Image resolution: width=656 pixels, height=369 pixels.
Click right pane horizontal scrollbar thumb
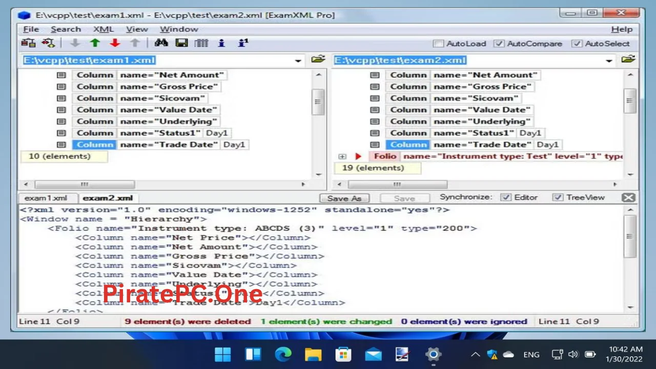tap(397, 184)
